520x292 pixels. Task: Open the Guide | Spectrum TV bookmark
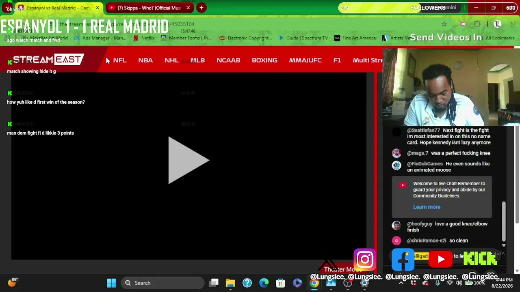click(303, 38)
